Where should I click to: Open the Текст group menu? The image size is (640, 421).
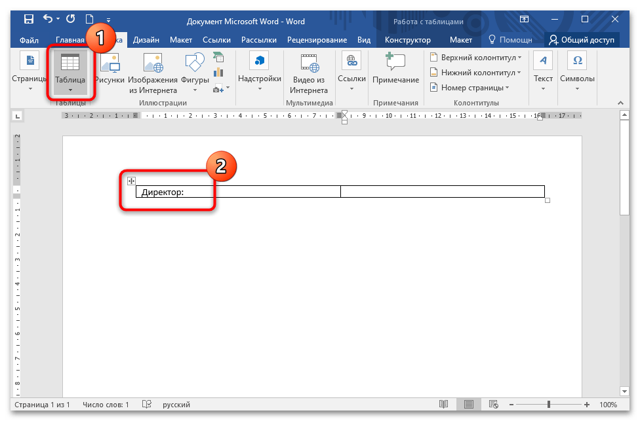(543, 71)
